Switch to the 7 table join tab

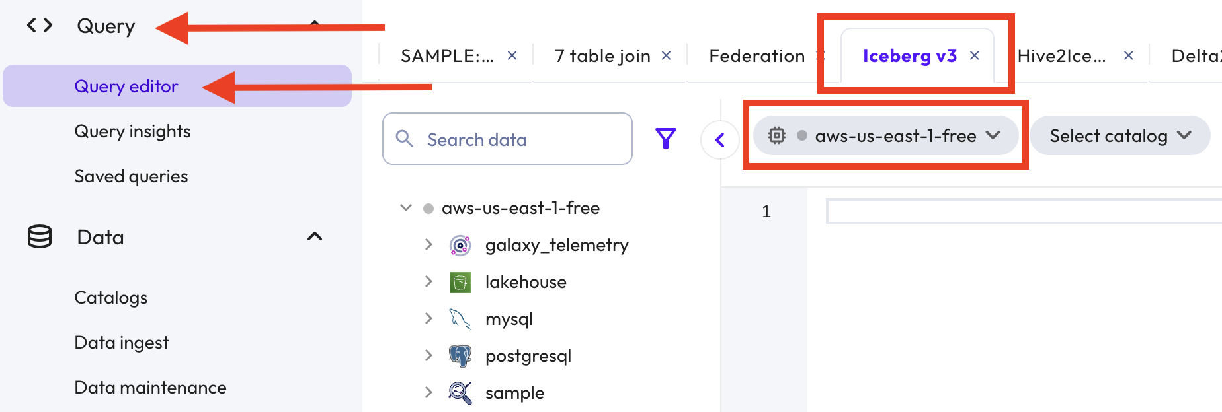(602, 56)
